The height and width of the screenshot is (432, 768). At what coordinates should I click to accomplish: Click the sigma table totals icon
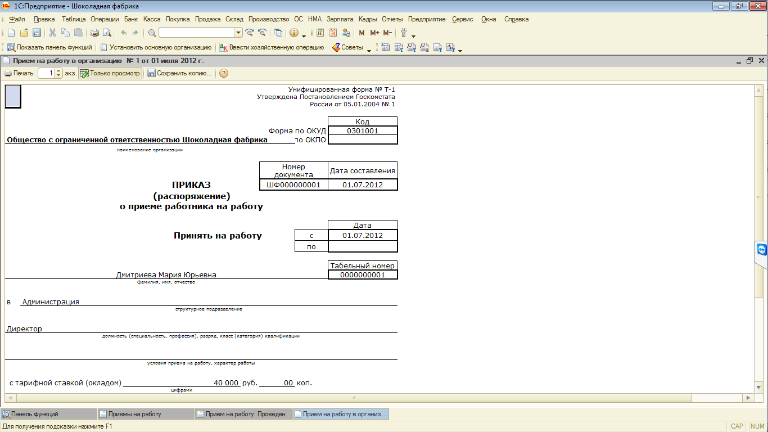[x=386, y=47]
